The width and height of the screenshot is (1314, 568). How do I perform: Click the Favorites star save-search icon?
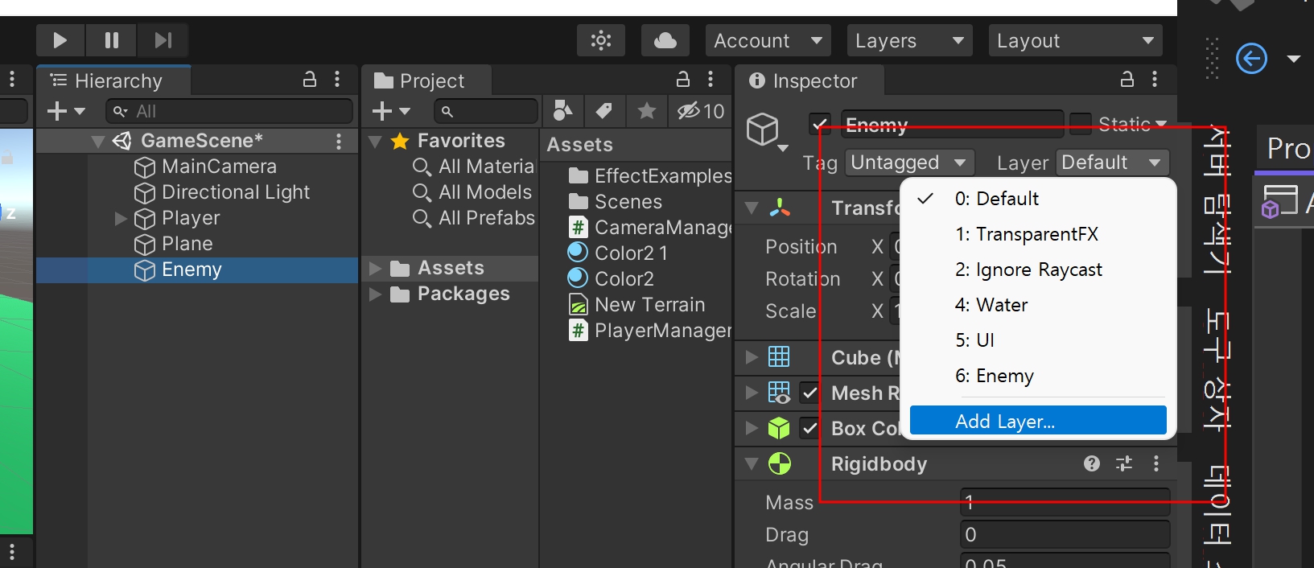click(646, 111)
